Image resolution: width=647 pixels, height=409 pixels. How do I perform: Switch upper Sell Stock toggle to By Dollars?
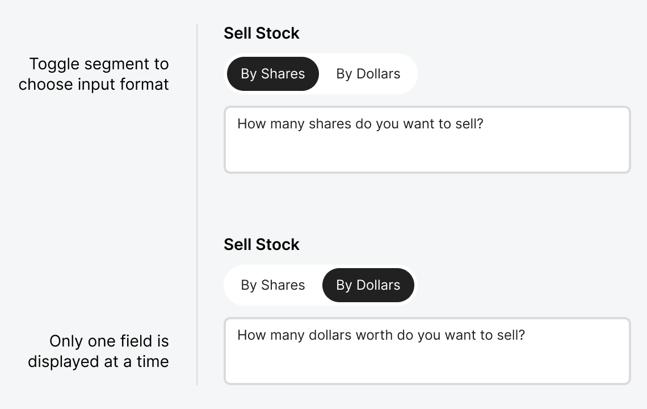[x=368, y=74]
